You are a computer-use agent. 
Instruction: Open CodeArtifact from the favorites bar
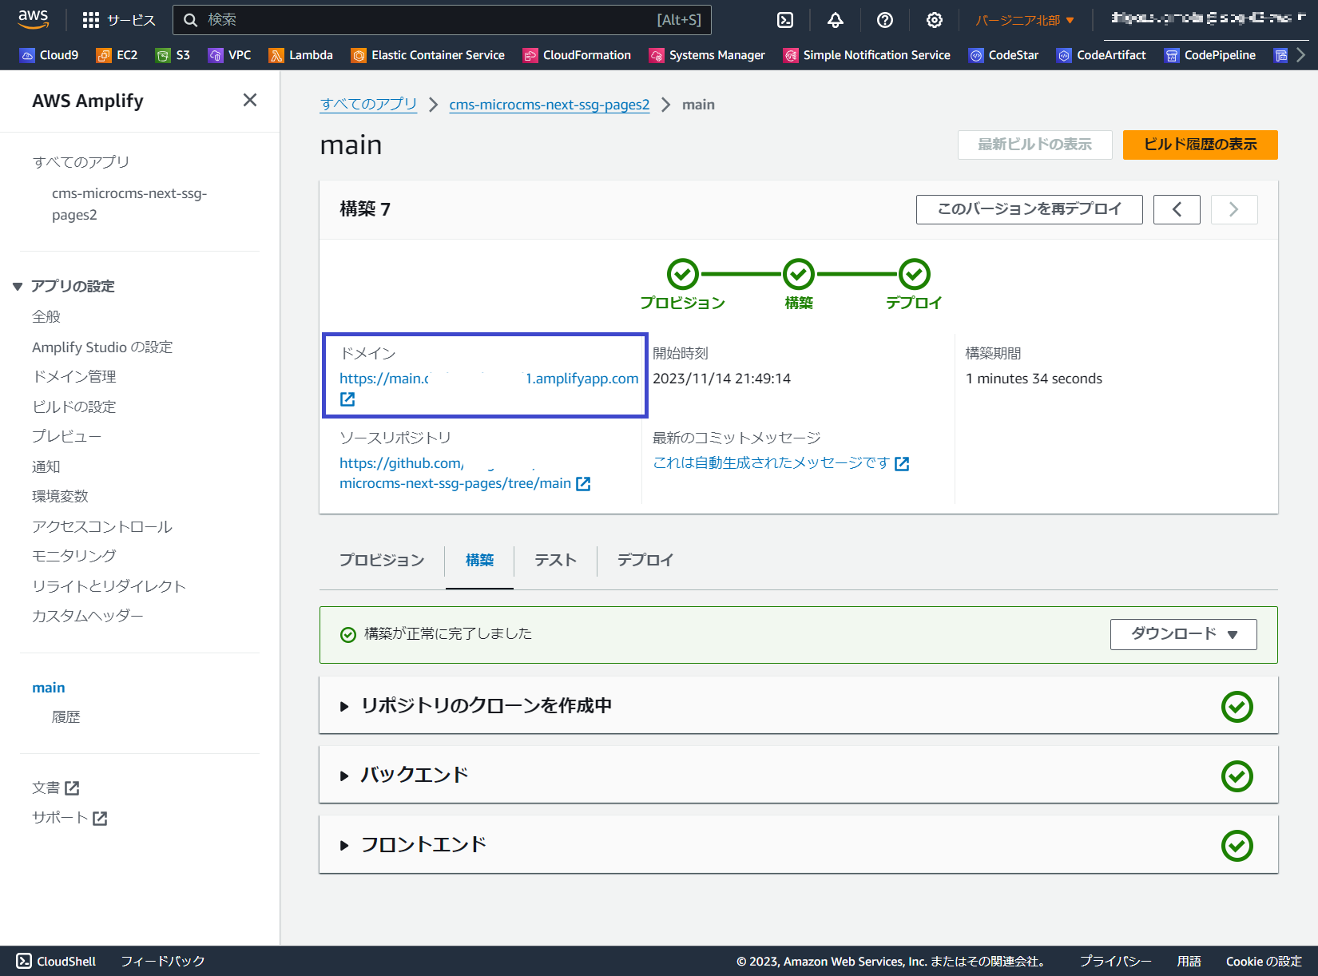click(1102, 55)
